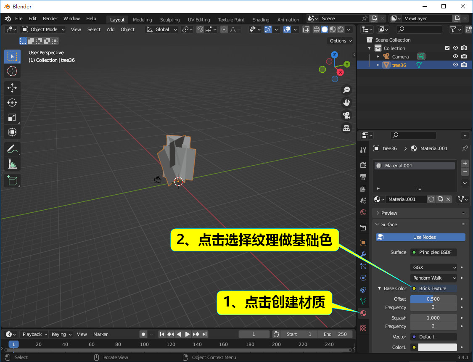Image resolution: width=473 pixels, height=362 pixels.
Task: Open the Material properties tab icon
Action: coord(363,313)
